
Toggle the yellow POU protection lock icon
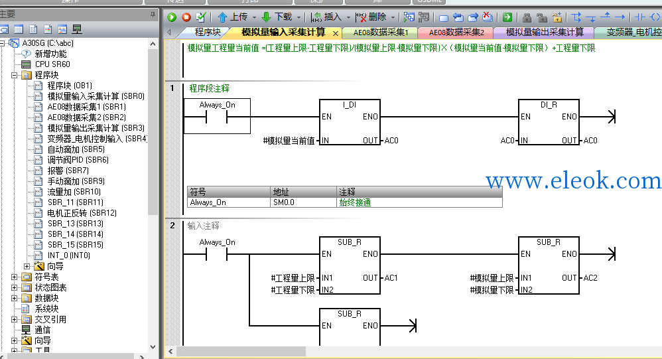pos(557,17)
